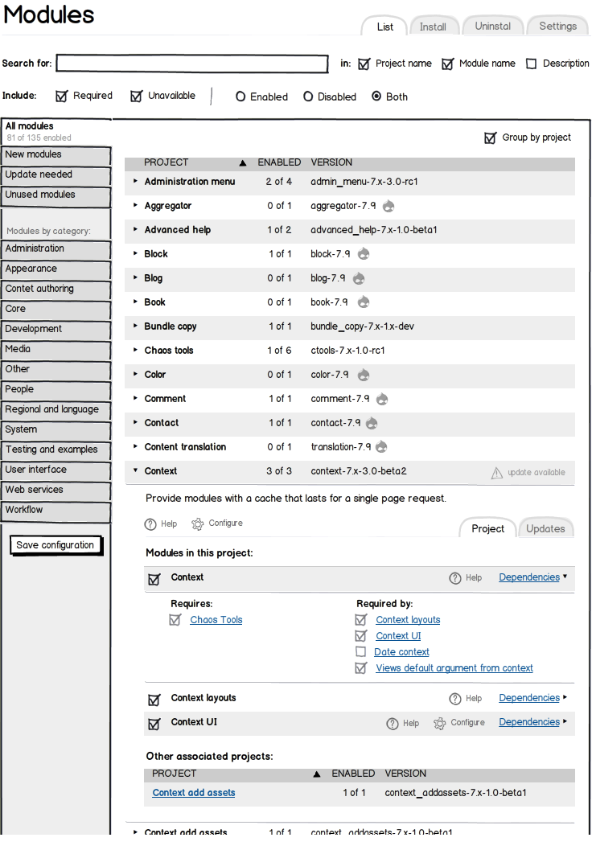Click the Drupal icon next to comment-7.9
The image size is (592, 854).
[x=382, y=399]
